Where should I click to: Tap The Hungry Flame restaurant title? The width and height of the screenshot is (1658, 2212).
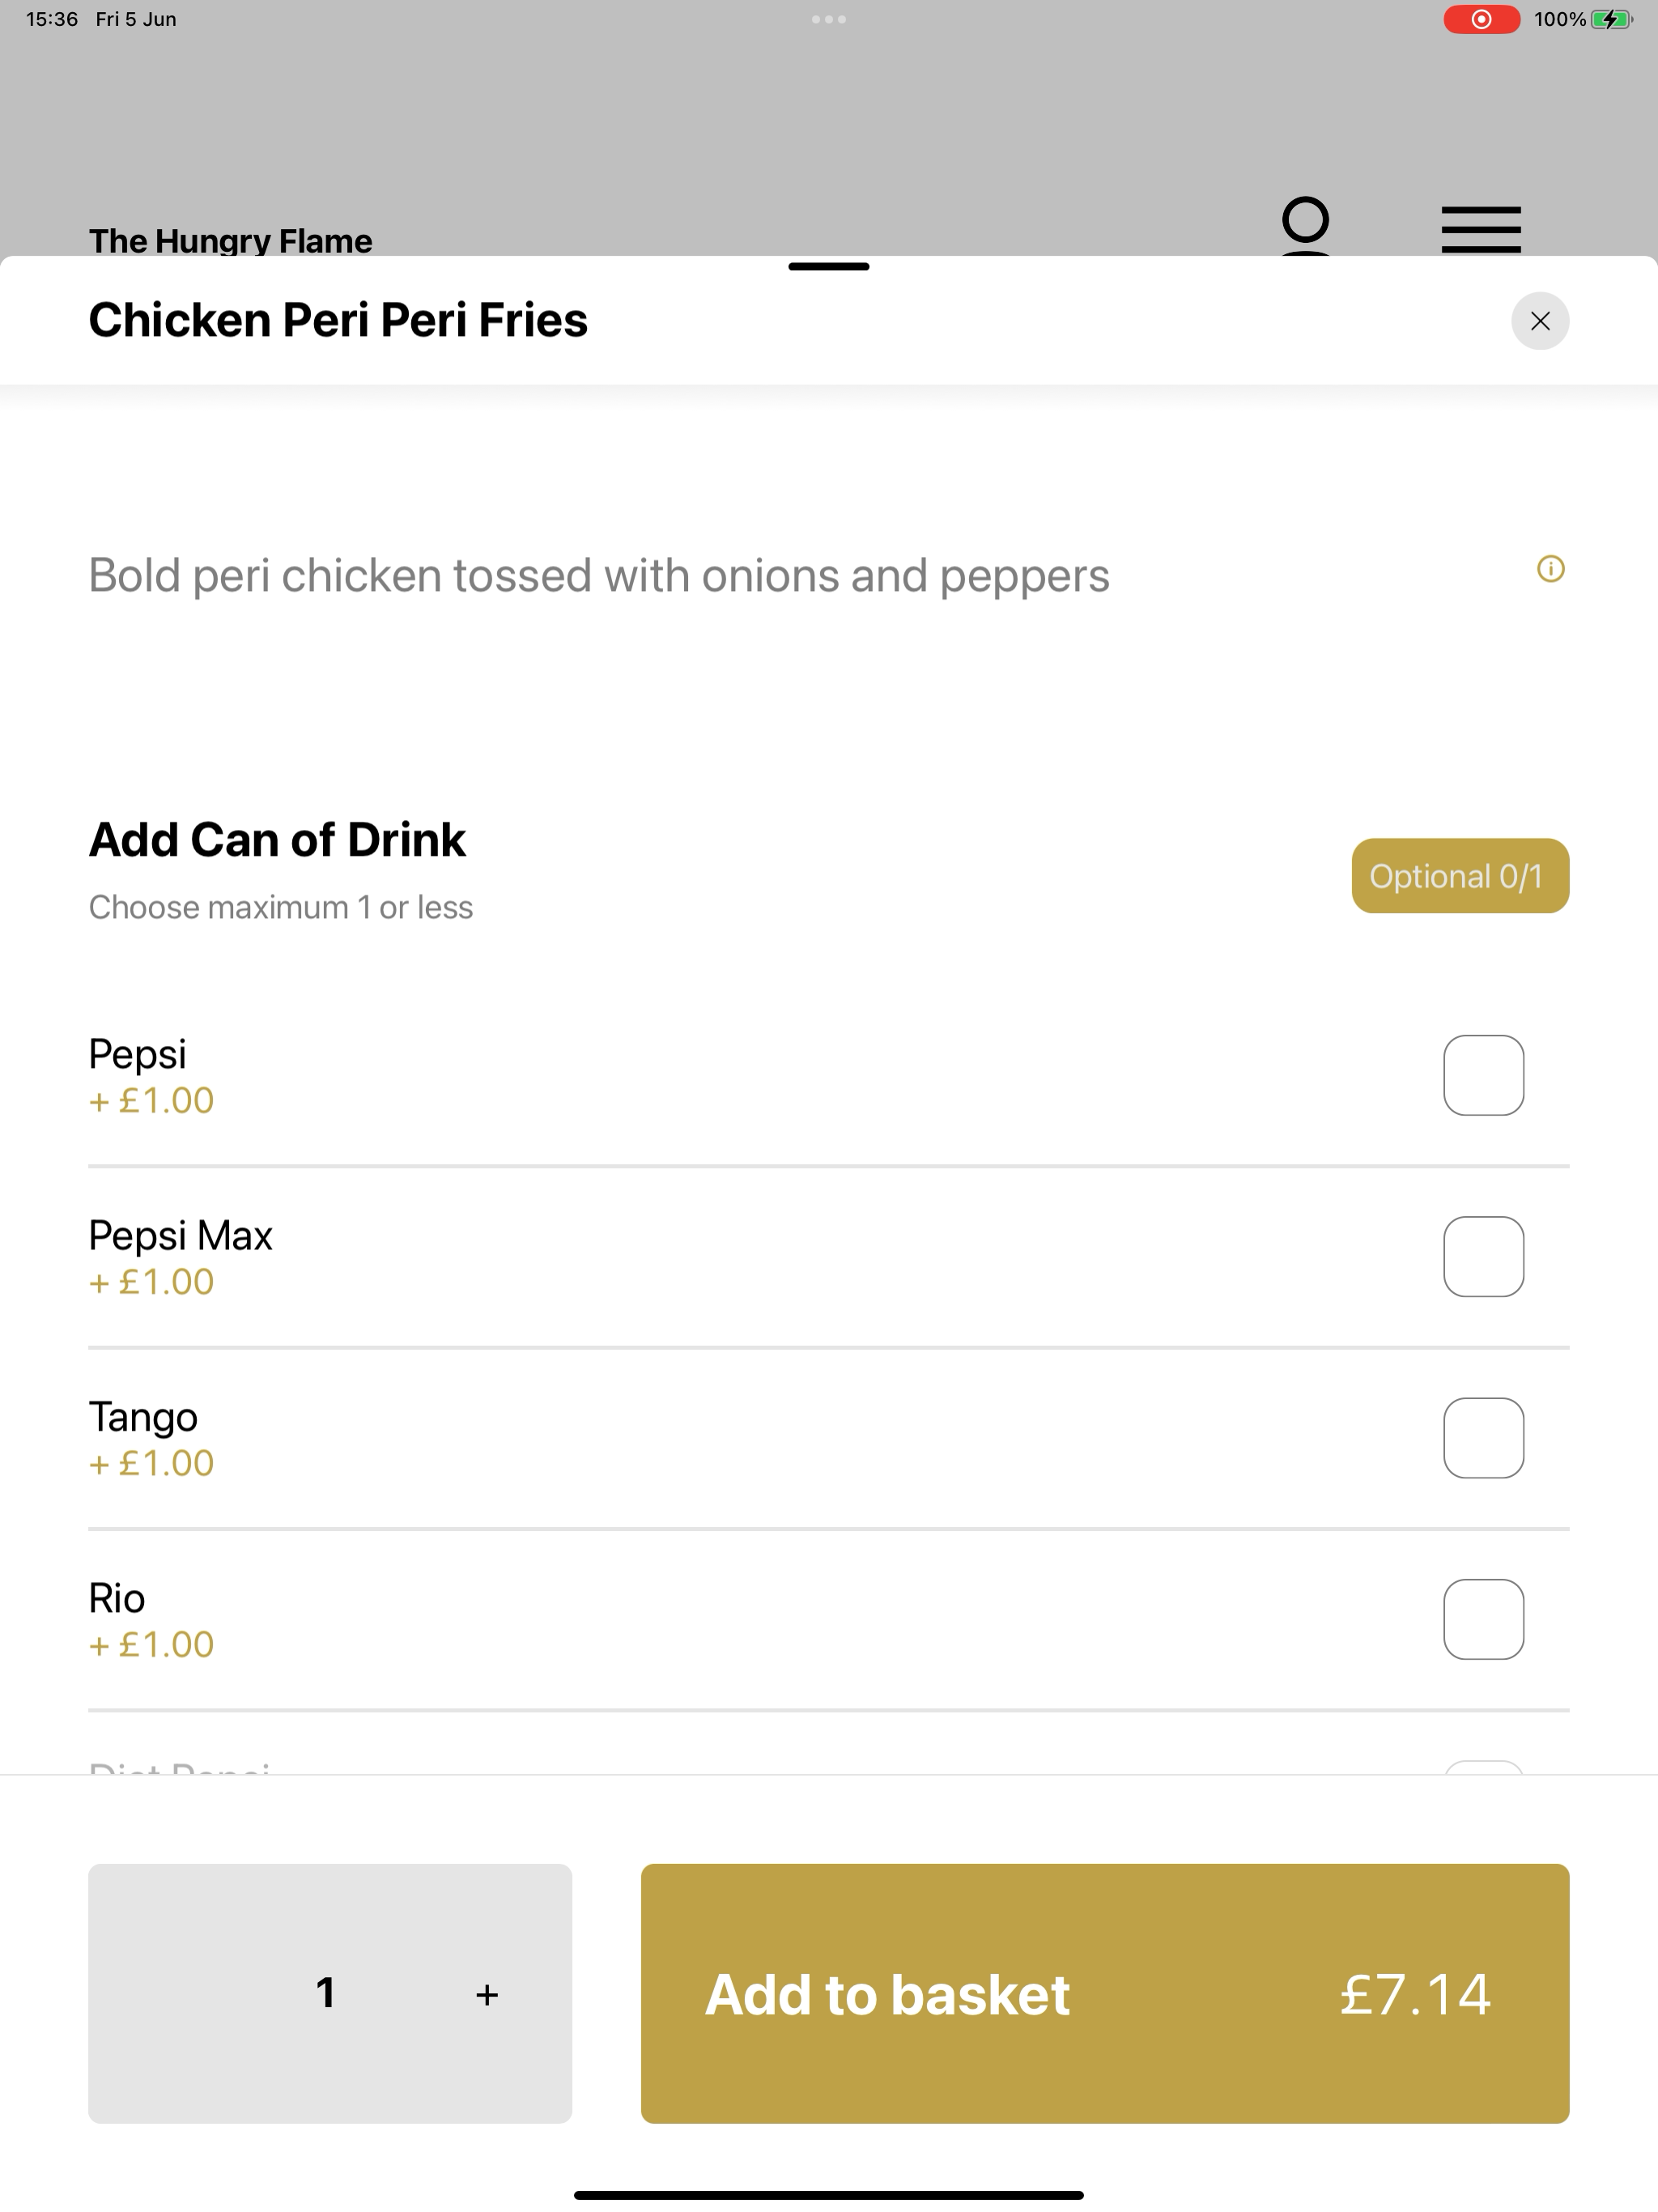[x=230, y=241]
